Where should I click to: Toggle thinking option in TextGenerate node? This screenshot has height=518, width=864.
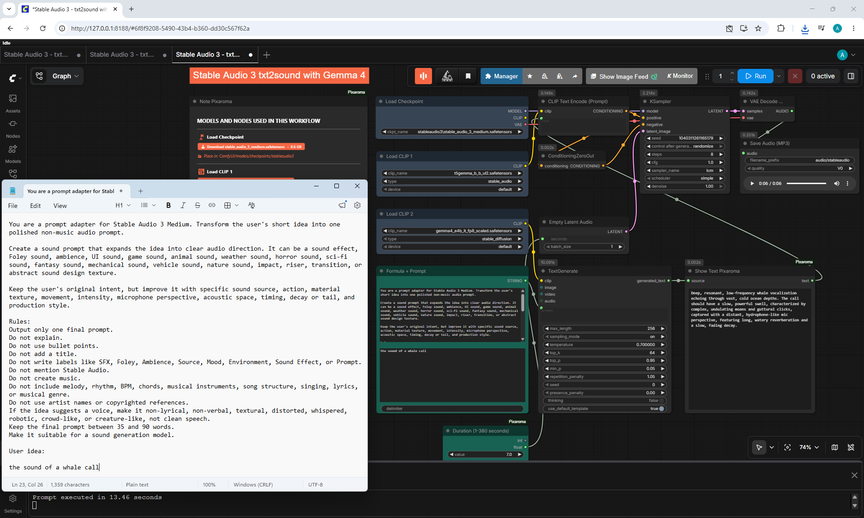point(605,401)
